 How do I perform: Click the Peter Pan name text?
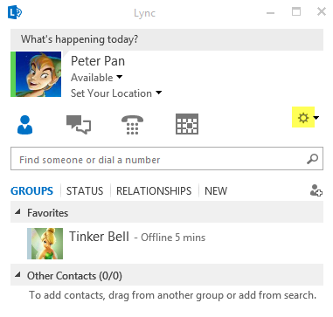(x=98, y=61)
